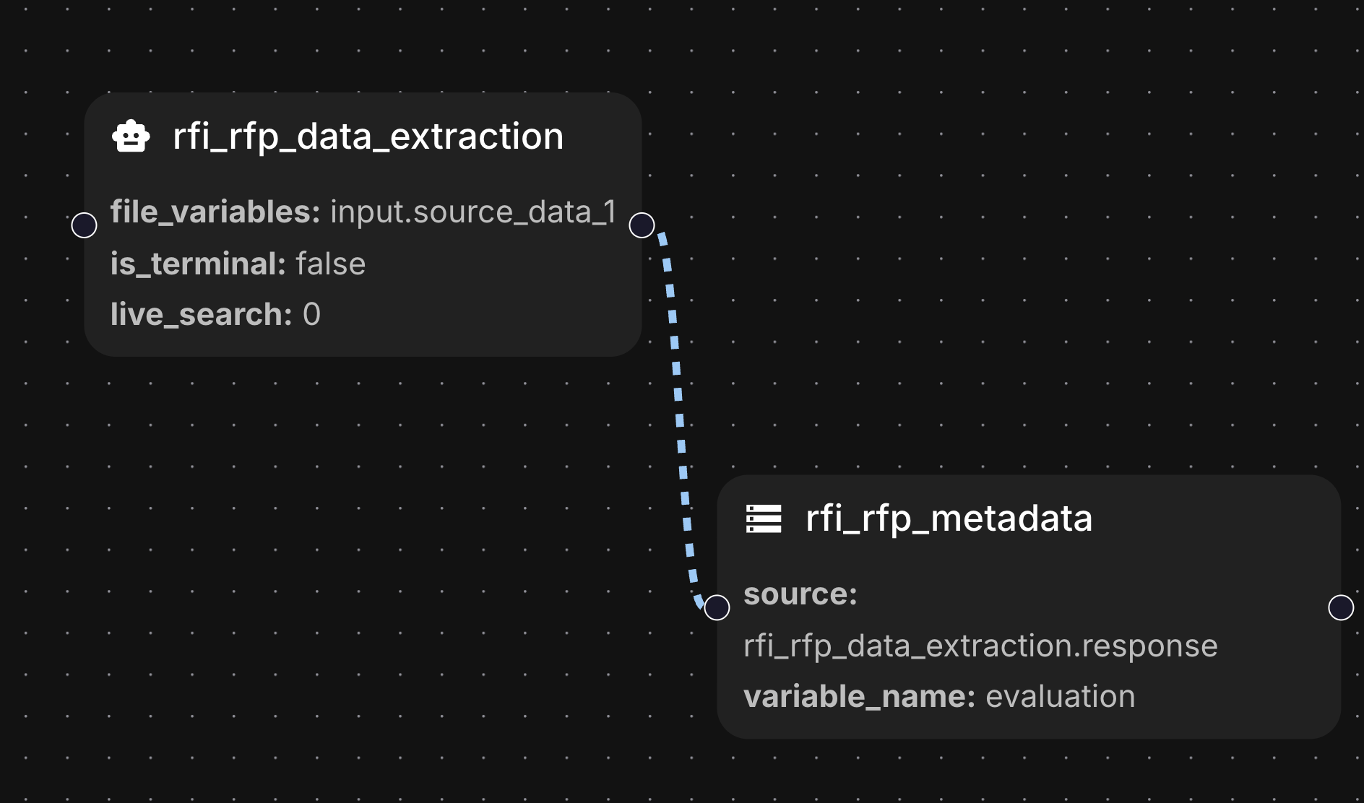Click the rfi_rfp_data_extraction.response source link

click(980, 645)
